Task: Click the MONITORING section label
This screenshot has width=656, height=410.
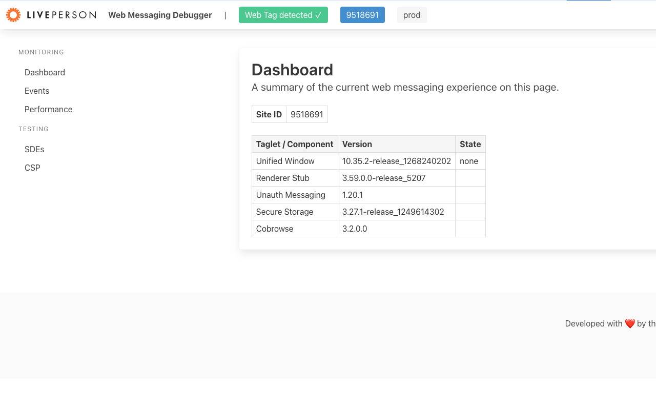Action: click(41, 52)
